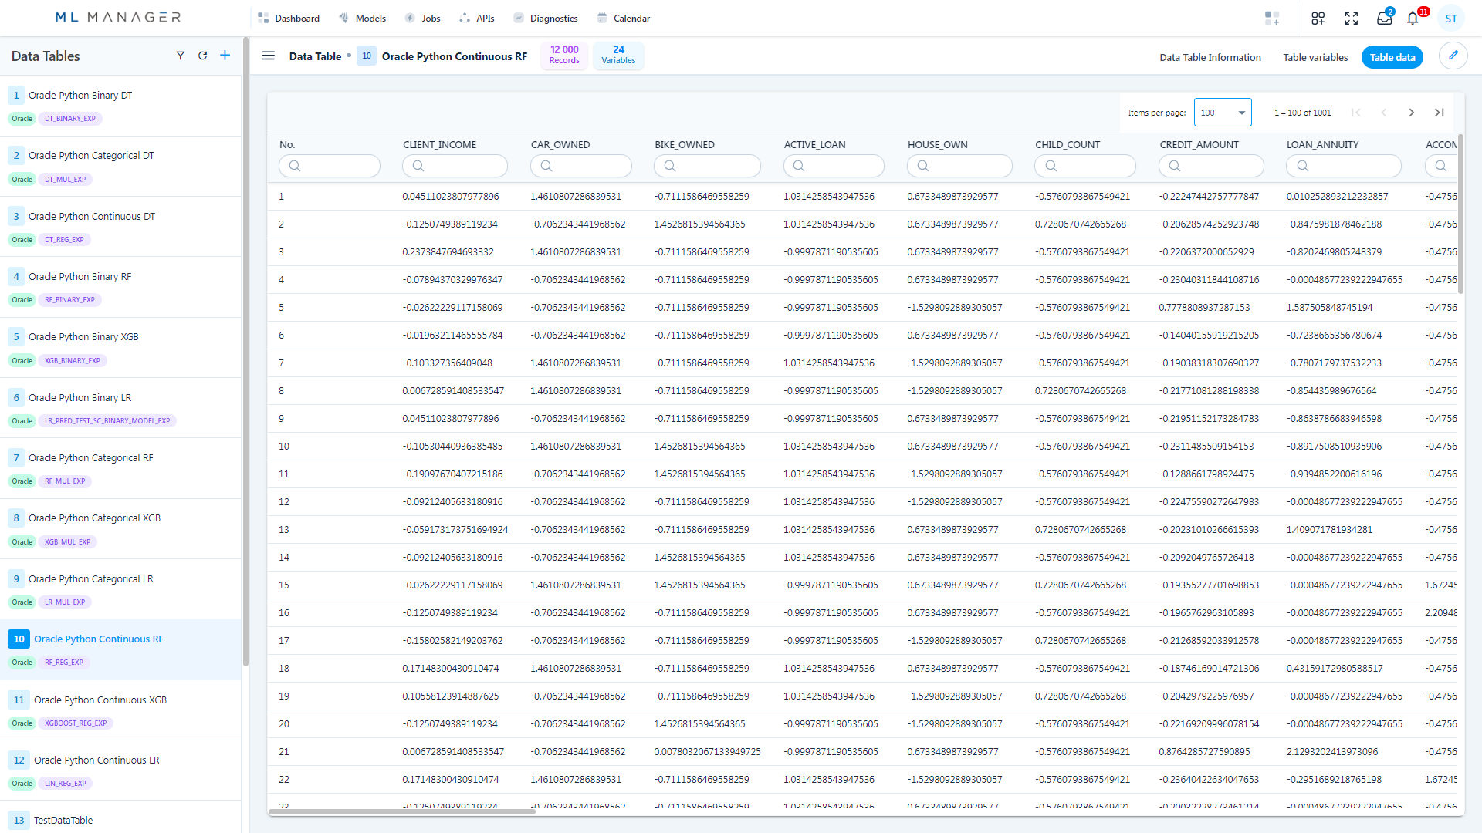Image resolution: width=1482 pixels, height=833 pixels.
Task: Open the Items per page dropdown
Action: tap(1222, 113)
